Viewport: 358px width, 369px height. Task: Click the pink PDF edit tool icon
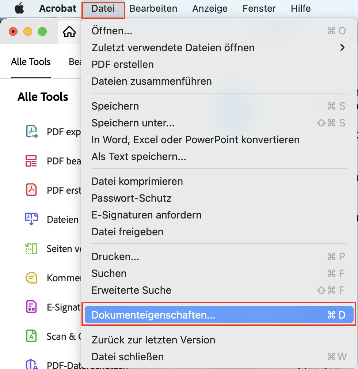pyautogui.click(x=31, y=161)
